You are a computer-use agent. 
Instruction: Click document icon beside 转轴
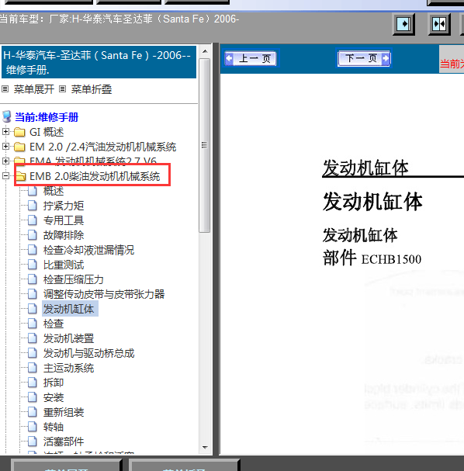[32, 427]
